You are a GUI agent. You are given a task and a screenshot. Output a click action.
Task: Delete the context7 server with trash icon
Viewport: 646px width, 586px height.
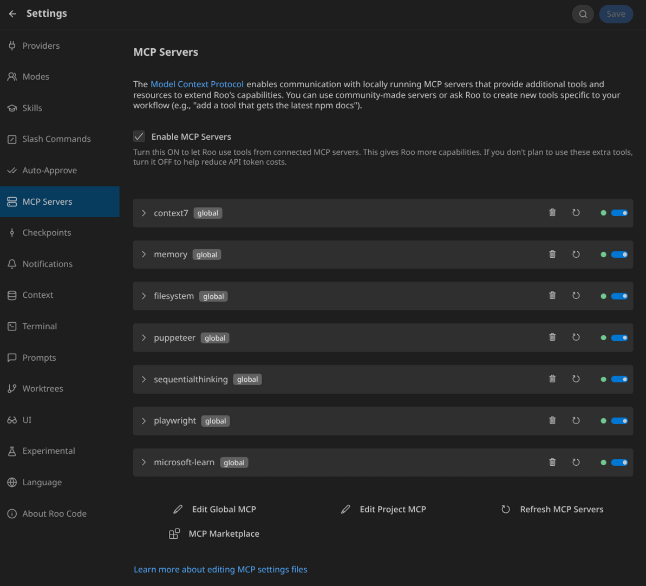pyautogui.click(x=552, y=213)
